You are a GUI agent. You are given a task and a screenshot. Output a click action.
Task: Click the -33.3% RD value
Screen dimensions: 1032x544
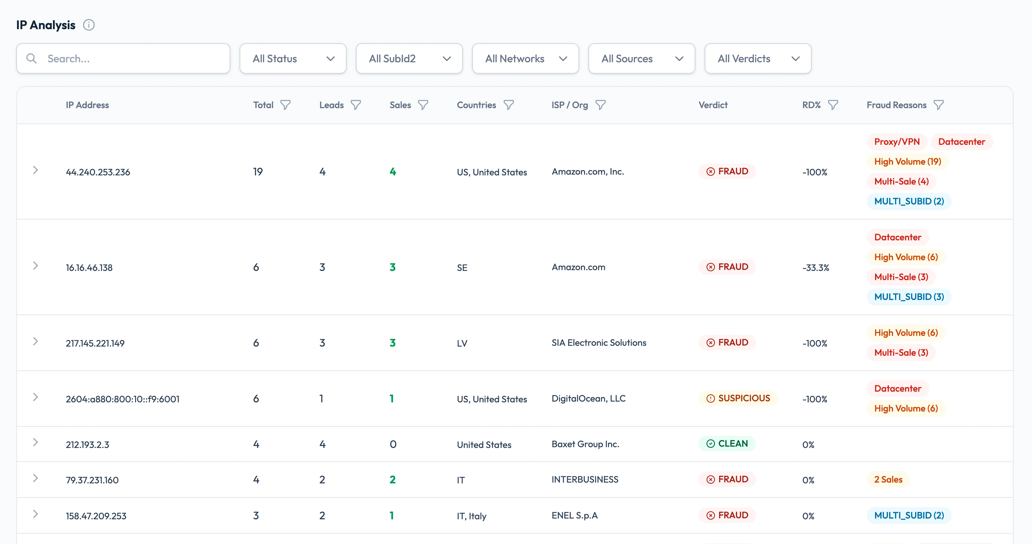coord(816,268)
